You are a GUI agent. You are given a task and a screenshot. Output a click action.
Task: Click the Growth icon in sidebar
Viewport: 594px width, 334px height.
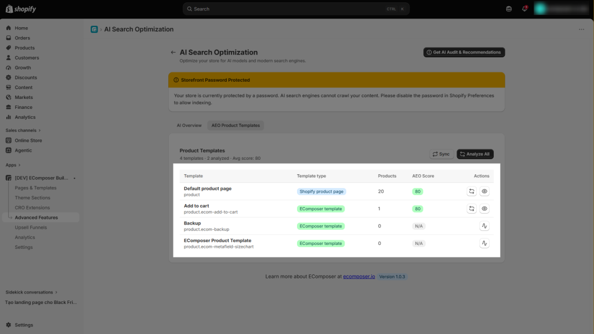tap(8, 68)
